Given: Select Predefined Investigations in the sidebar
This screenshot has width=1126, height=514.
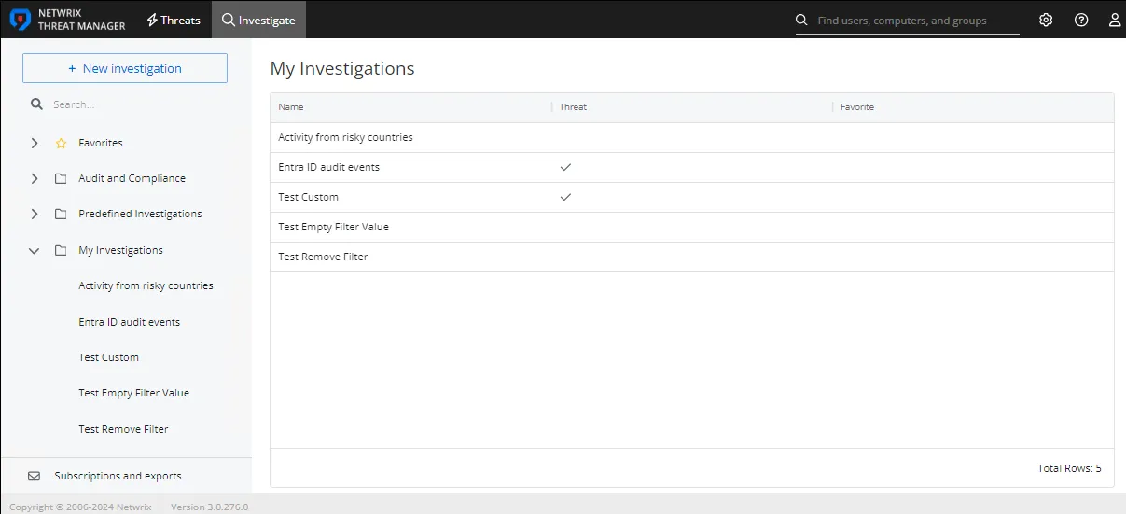Looking at the screenshot, I should coord(140,214).
